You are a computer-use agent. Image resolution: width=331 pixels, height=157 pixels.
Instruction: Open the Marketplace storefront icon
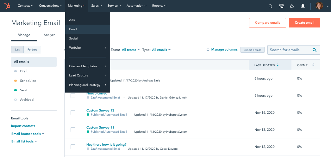tap(281, 6)
